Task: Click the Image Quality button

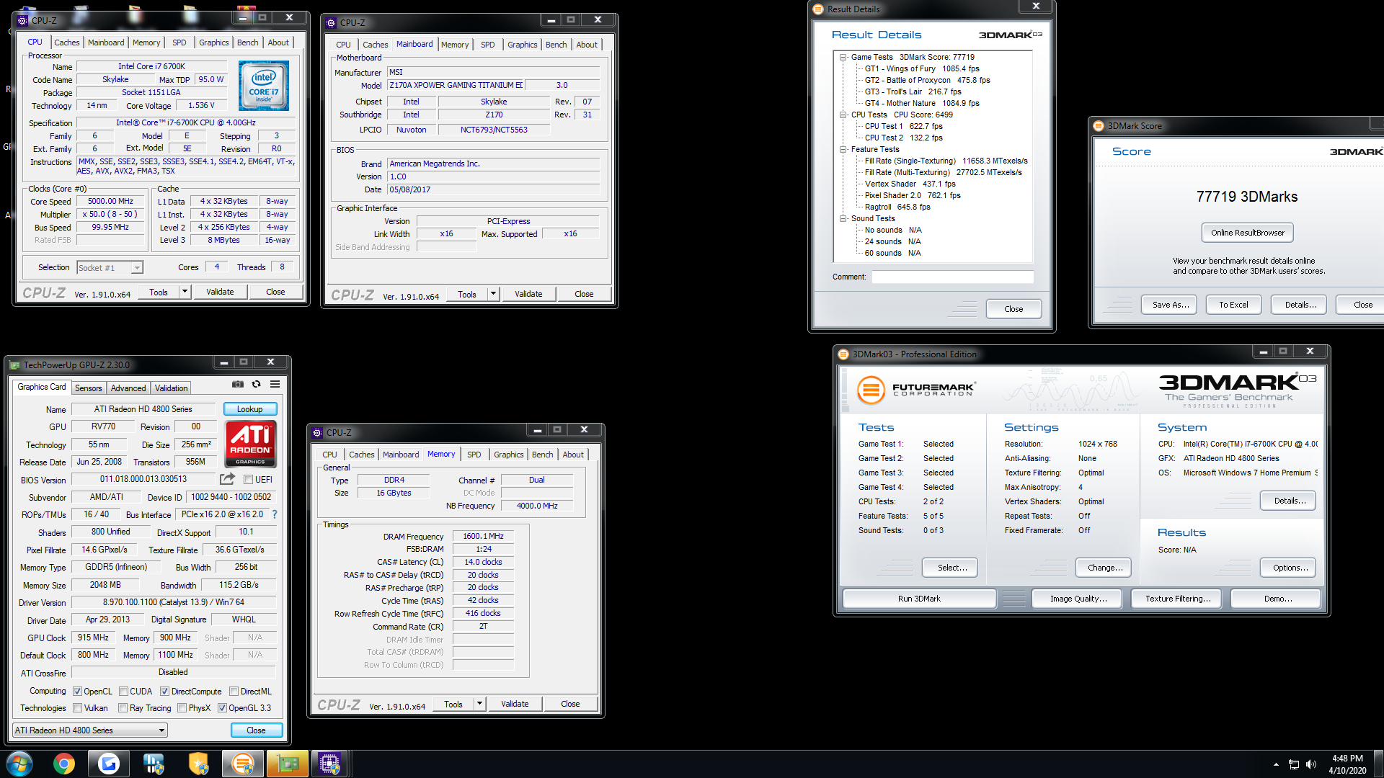Action: tap(1078, 599)
